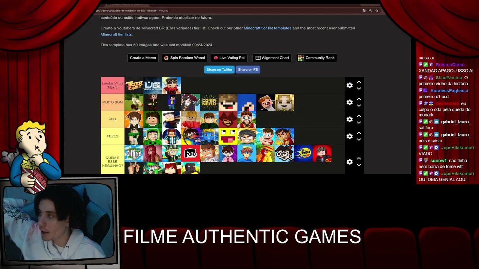This screenshot has height=269, width=479.
Task: Click the browser translate page icon
Action: (x=364, y=10)
